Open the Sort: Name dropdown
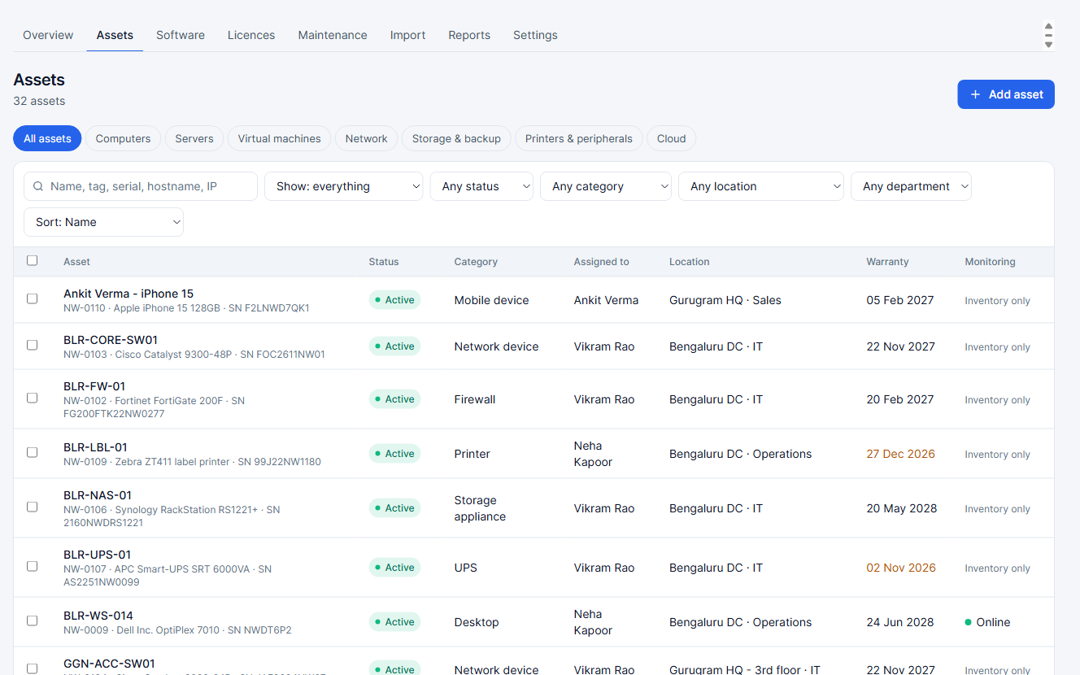This screenshot has height=675, width=1080. 103,222
